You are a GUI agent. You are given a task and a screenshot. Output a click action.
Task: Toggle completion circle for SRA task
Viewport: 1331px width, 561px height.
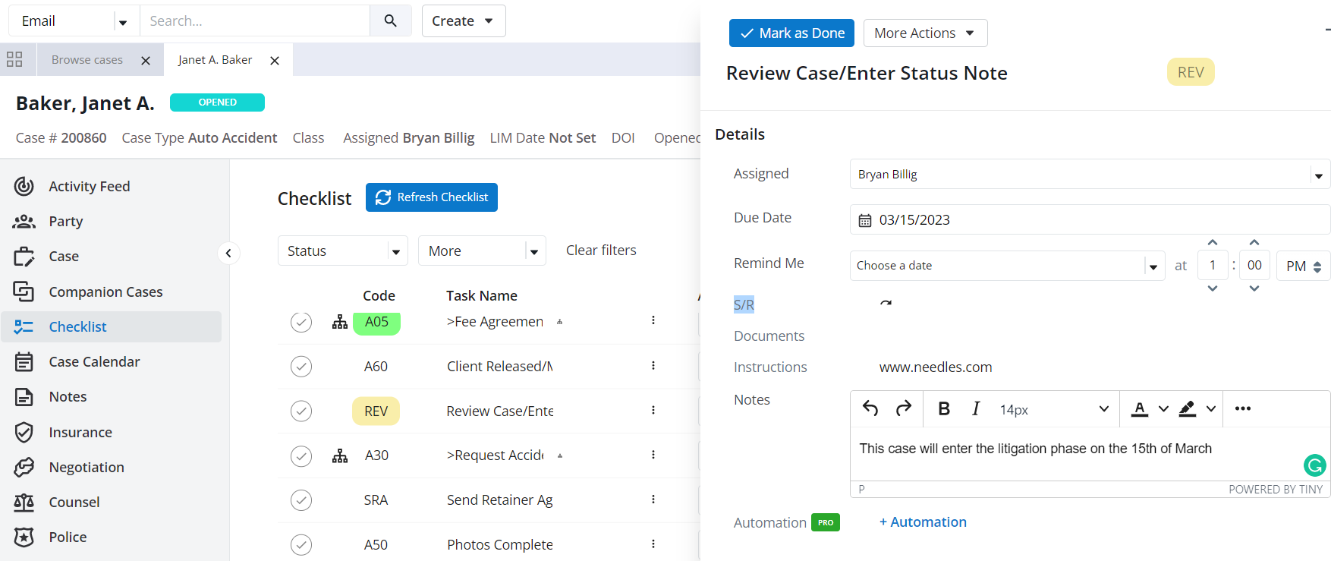coord(301,500)
